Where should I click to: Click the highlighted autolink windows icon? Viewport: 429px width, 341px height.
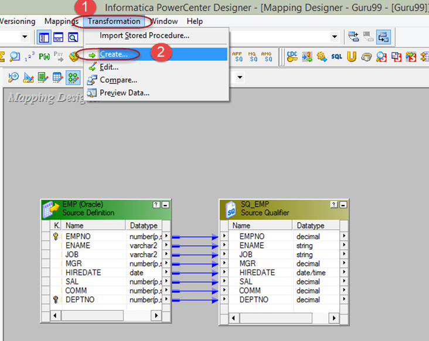pyautogui.click(x=383, y=37)
